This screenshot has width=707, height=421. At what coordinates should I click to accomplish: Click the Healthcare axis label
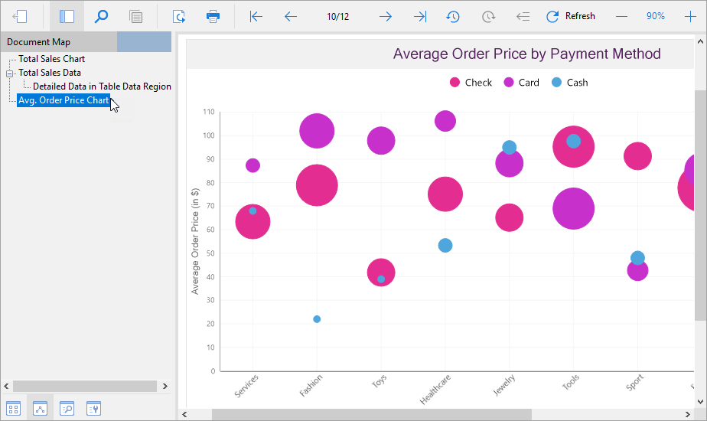435,390
